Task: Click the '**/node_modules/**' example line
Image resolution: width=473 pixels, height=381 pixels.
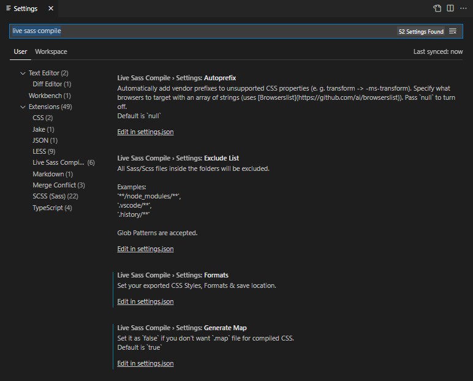Action: pos(149,196)
